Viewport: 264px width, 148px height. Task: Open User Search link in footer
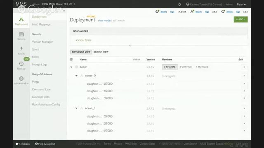(x=190, y=143)
